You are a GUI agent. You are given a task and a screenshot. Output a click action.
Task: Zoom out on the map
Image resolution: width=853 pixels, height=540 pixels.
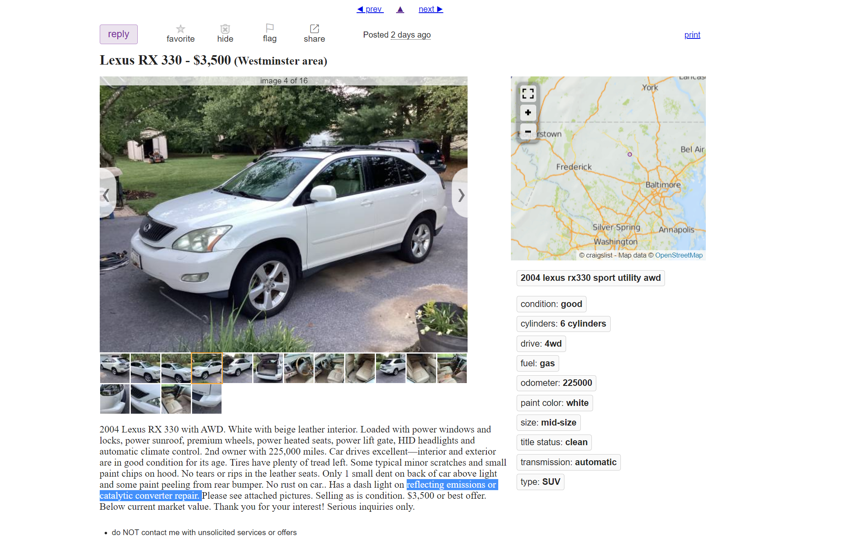pos(528,132)
